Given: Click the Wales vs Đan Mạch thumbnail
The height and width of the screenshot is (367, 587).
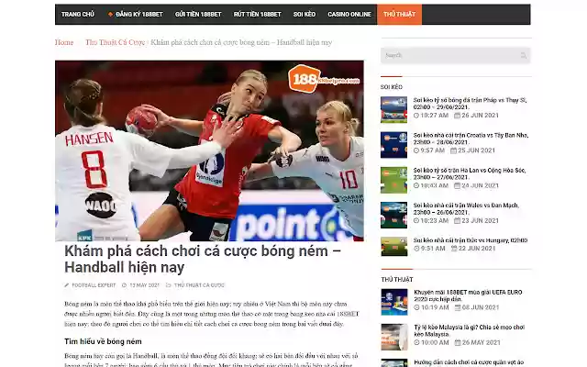Looking at the screenshot, I should (x=393, y=215).
